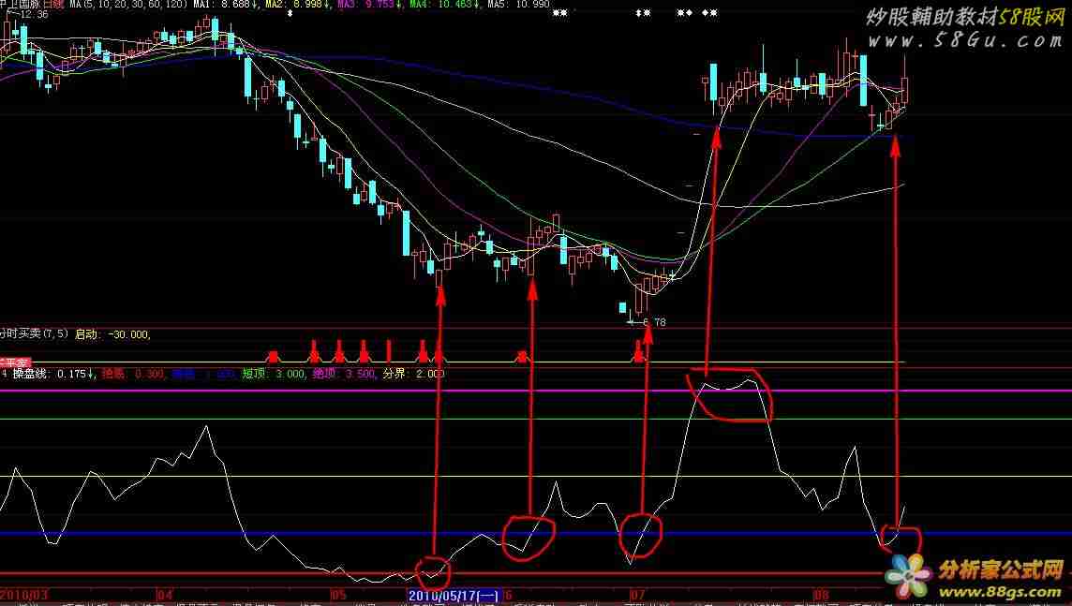
Task: Select the MA5: 10.990 value
Action: coord(517,5)
